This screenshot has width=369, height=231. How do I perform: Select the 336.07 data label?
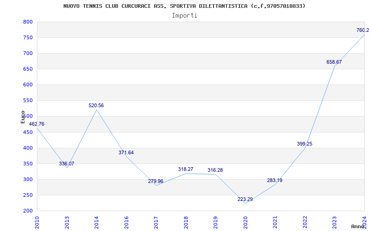(66, 164)
